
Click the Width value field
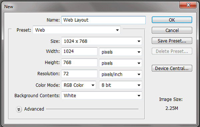tap(79, 51)
